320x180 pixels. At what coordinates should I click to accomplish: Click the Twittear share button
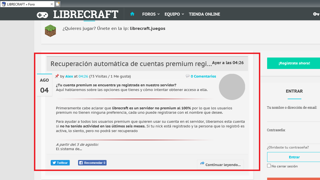click(x=60, y=163)
